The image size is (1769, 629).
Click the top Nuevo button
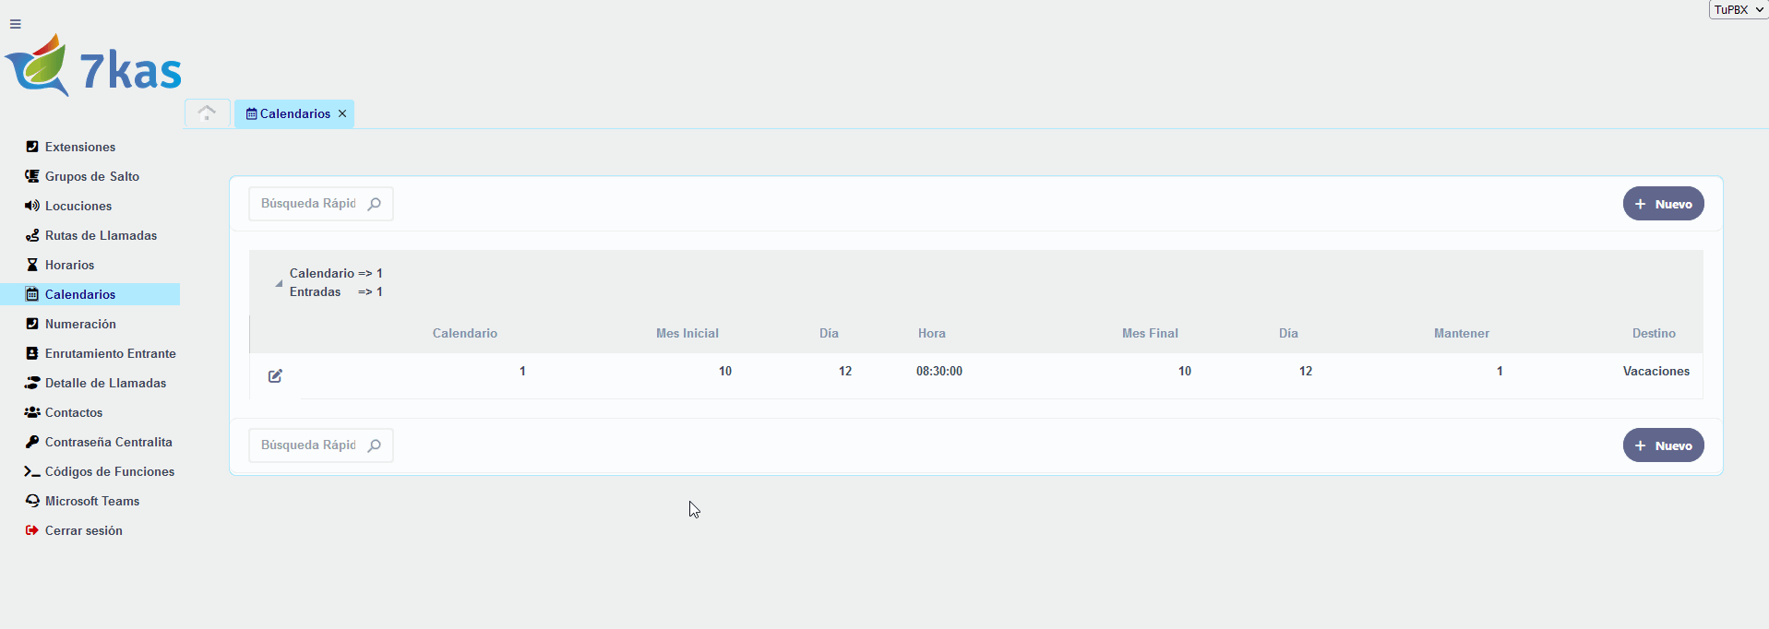point(1663,204)
